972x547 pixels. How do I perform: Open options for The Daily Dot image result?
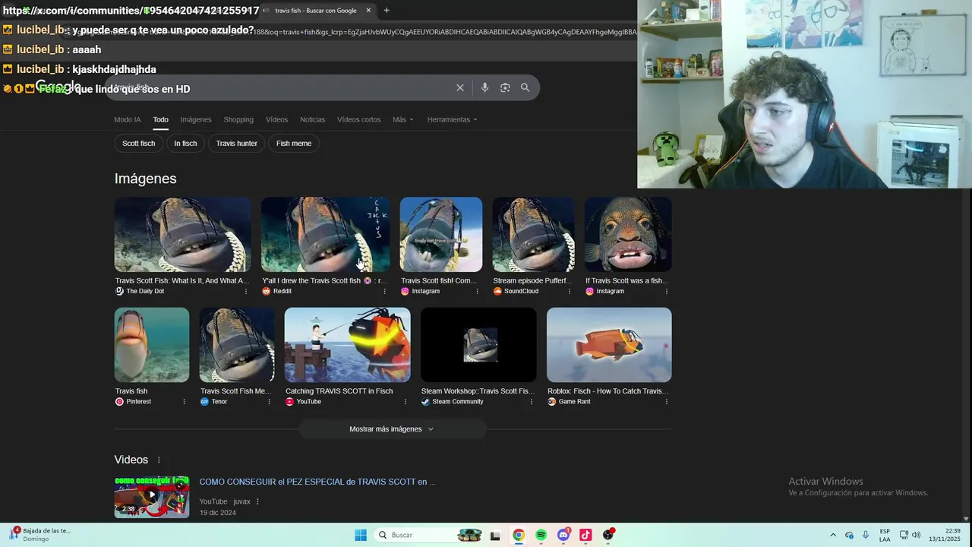[x=246, y=292]
